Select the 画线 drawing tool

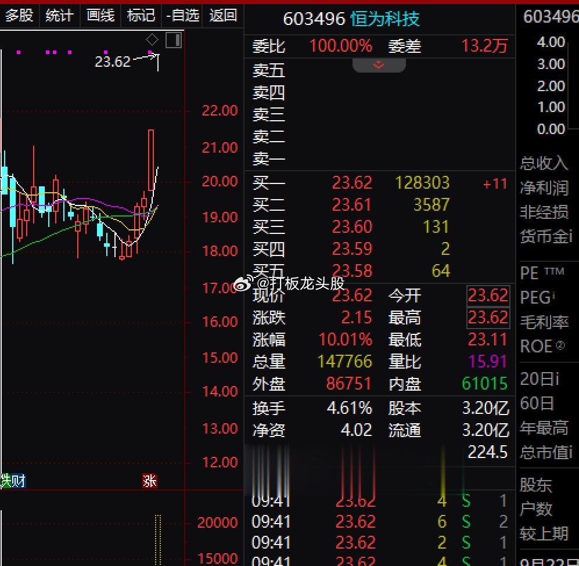100,16
